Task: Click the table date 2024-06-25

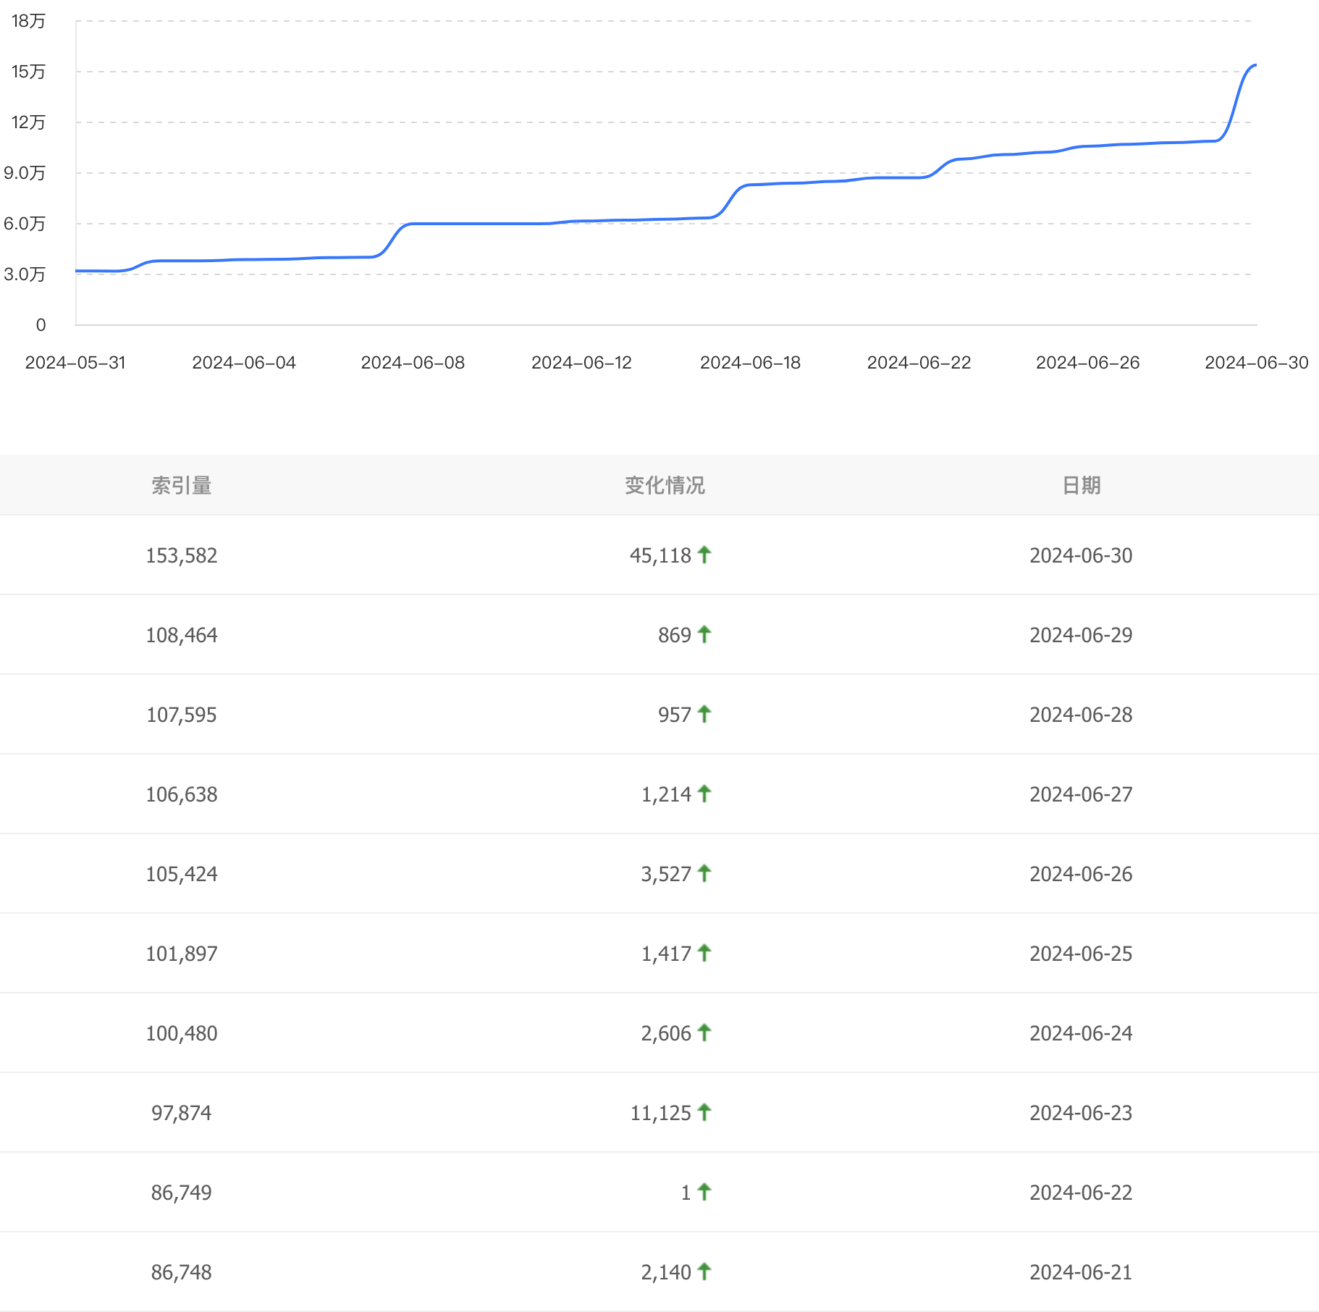Action: (x=1081, y=954)
